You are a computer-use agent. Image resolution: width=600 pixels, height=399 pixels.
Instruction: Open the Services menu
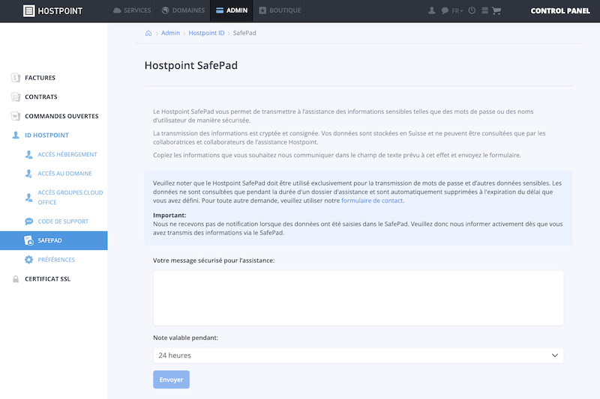(132, 10)
